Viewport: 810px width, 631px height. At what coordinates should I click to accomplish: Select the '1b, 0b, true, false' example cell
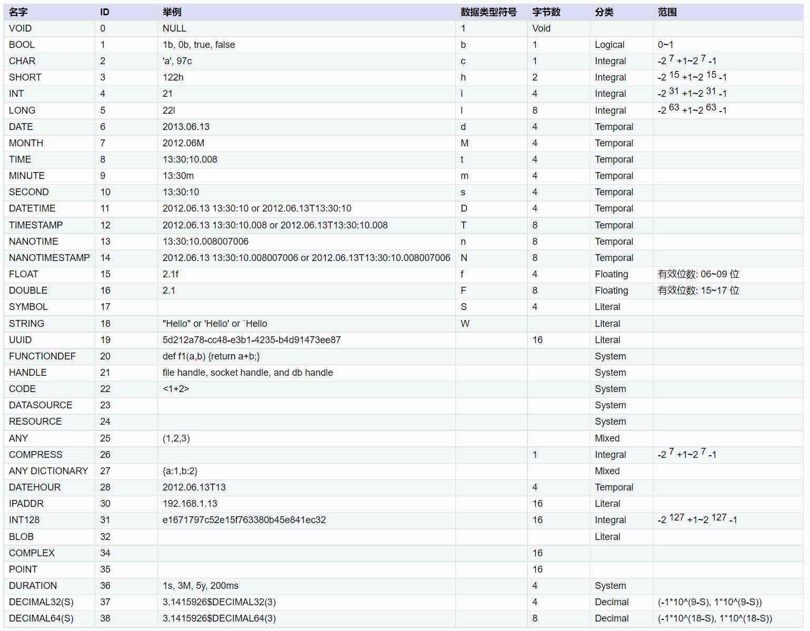pyautogui.click(x=198, y=45)
